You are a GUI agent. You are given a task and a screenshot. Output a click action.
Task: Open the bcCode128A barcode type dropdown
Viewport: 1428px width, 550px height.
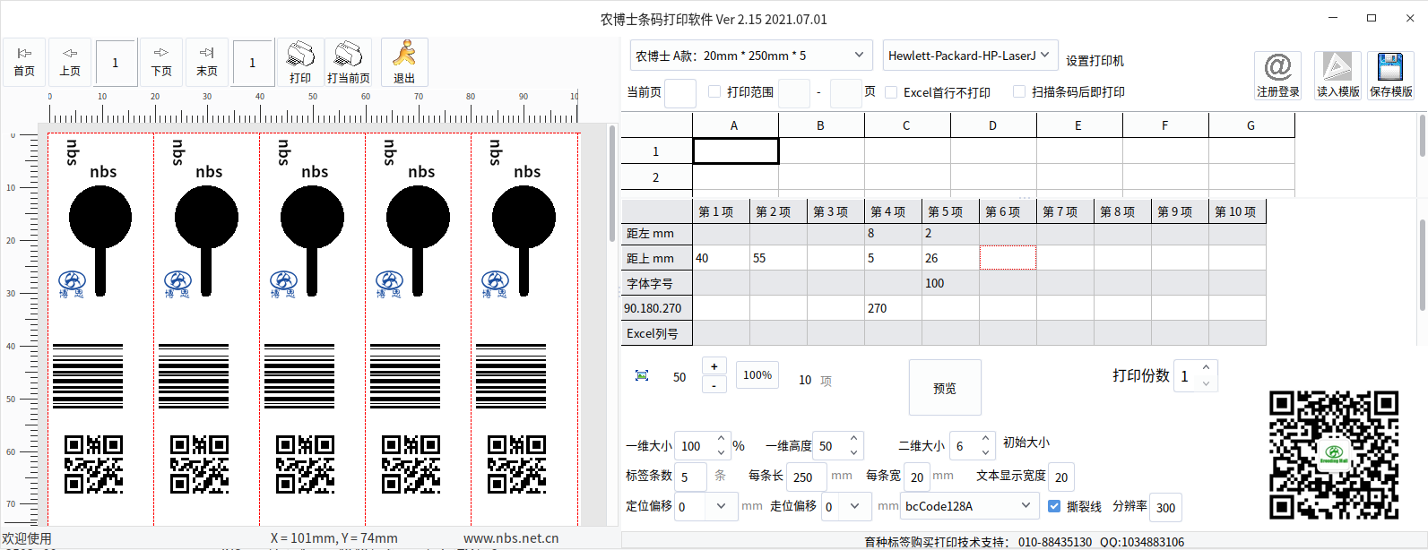pos(970,506)
